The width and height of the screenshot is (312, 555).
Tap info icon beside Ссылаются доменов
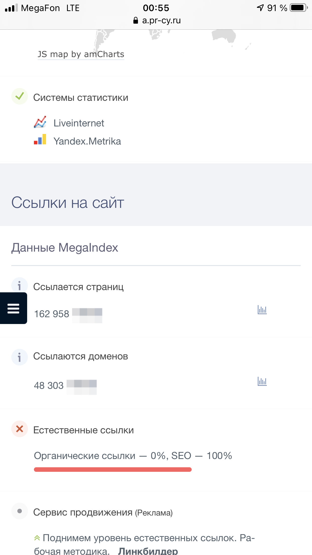pyautogui.click(x=19, y=357)
